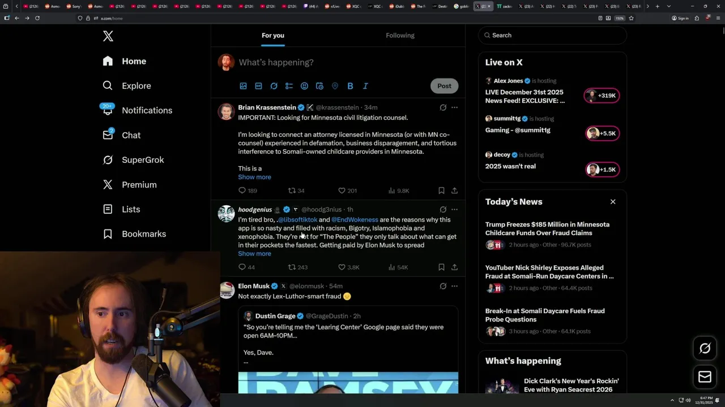View analytics of 9.8K views post

pyautogui.click(x=398, y=191)
